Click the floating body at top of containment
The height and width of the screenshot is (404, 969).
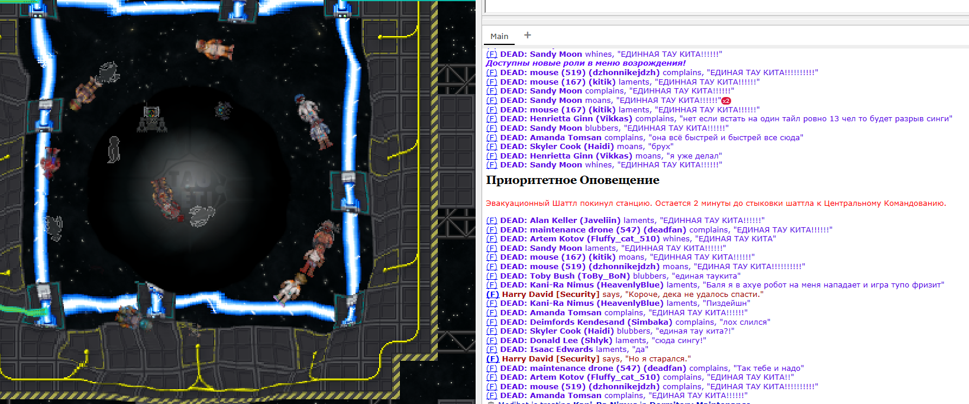(214, 49)
